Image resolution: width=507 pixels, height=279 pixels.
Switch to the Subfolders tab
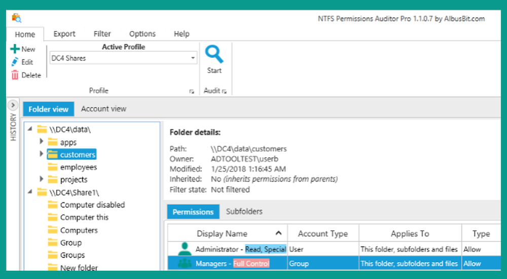244,212
